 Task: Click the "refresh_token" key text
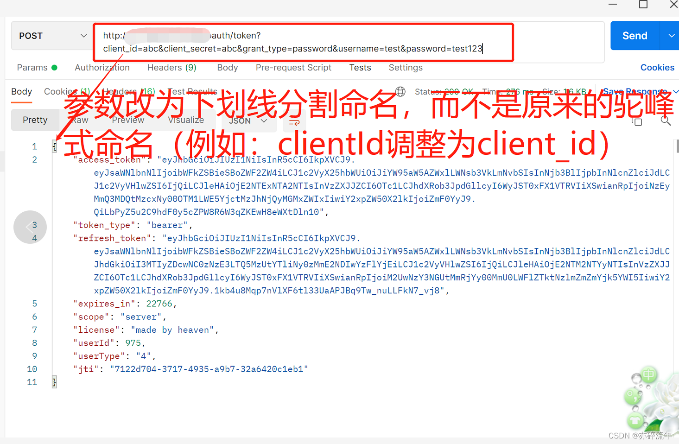pos(112,238)
